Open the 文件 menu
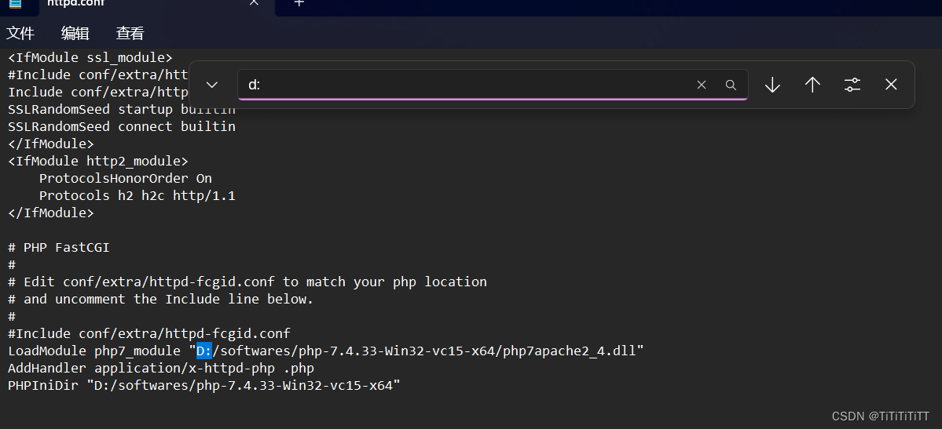Image resolution: width=942 pixels, height=429 pixels. click(x=20, y=34)
